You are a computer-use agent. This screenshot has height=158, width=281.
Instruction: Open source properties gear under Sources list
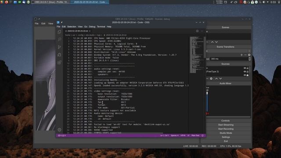211,79
